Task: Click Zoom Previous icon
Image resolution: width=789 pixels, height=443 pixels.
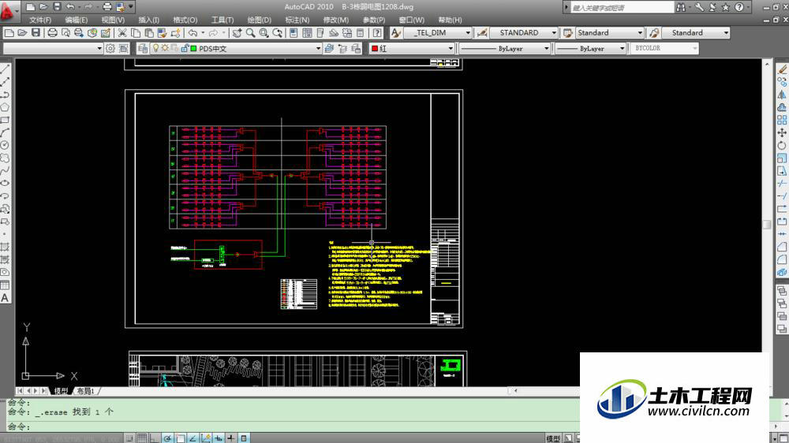Action: pyautogui.click(x=277, y=33)
